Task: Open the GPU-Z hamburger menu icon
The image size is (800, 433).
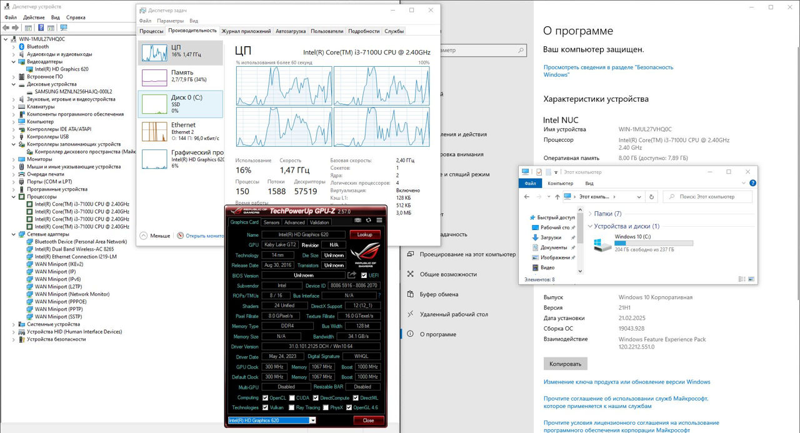Action: click(379, 220)
